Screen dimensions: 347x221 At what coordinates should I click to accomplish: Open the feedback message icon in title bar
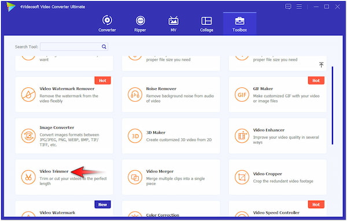click(x=288, y=6)
